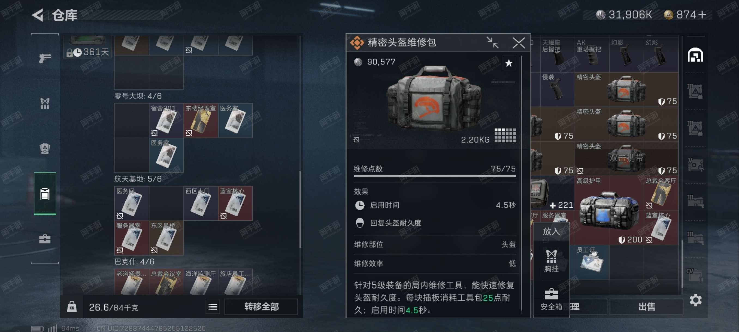Select the 东楼经理室 key card
739x332 pixels.
(x=201, y=120)
